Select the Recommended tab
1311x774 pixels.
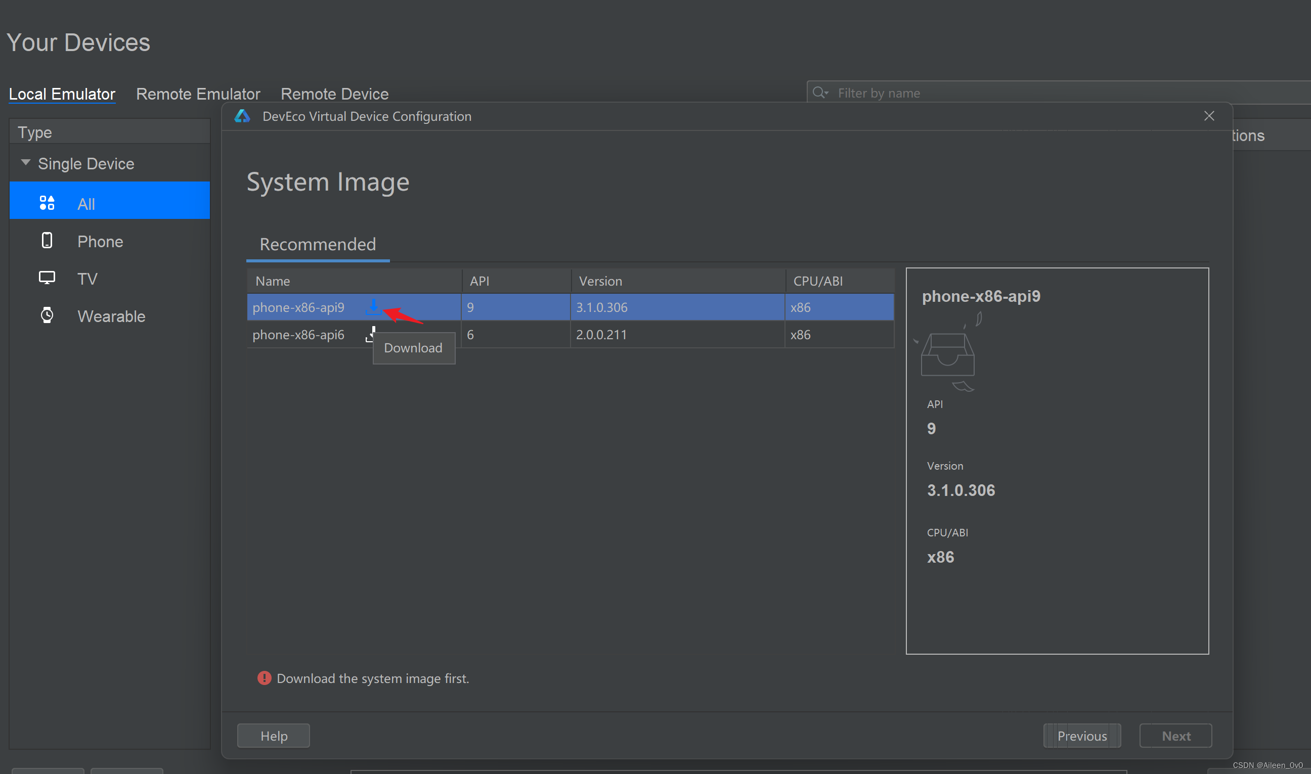(318, 244)
